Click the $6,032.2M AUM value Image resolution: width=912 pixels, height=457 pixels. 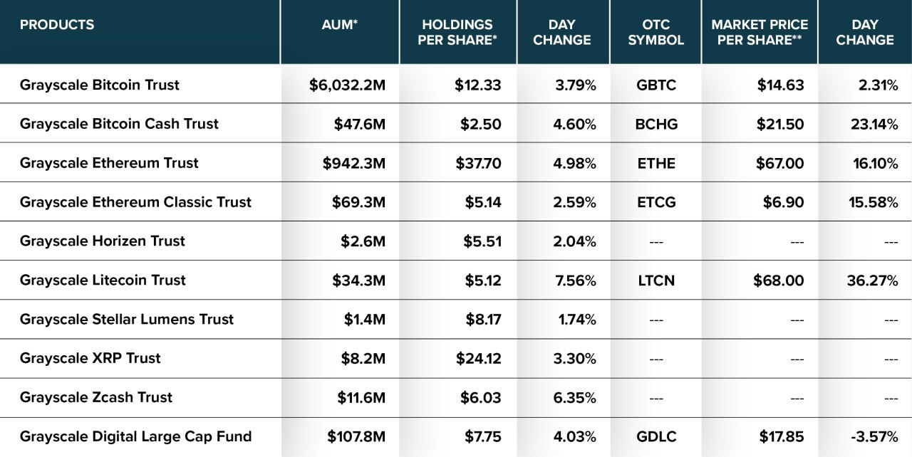click(347, 85)
